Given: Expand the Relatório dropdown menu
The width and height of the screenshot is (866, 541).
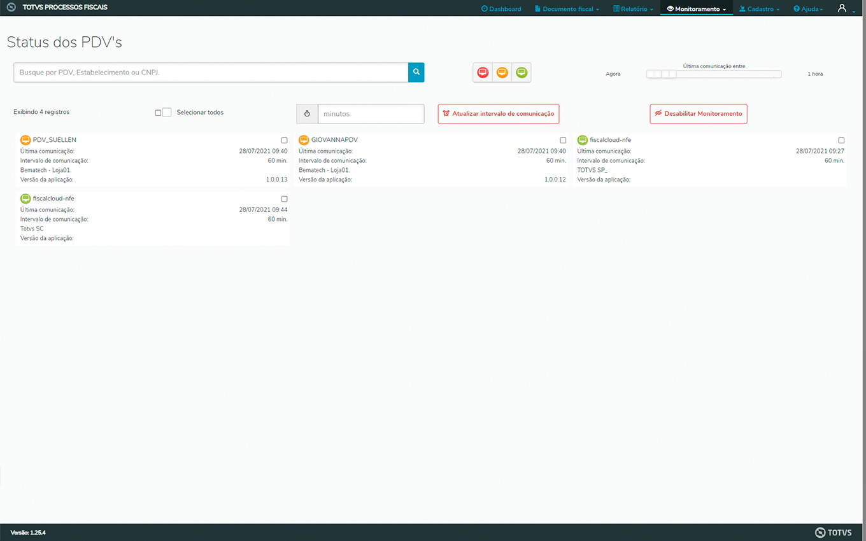Looking at the screenshot, I should [x=633, y=9].
